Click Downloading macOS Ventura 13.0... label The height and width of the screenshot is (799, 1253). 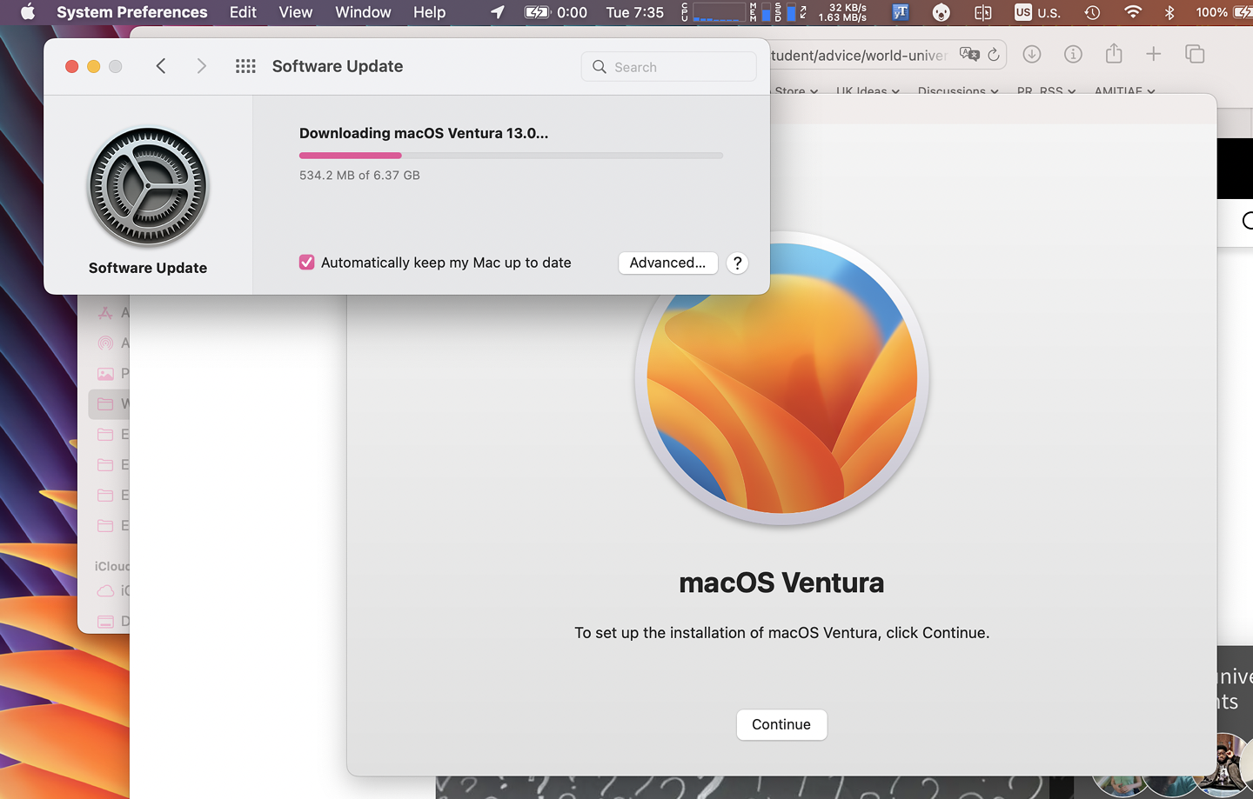click(x=424, y=133)
